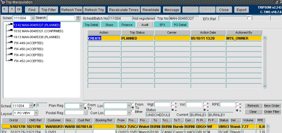282x133 pixels.
Task: Switch to the Trip Detail tab
Action: [91, 24]
